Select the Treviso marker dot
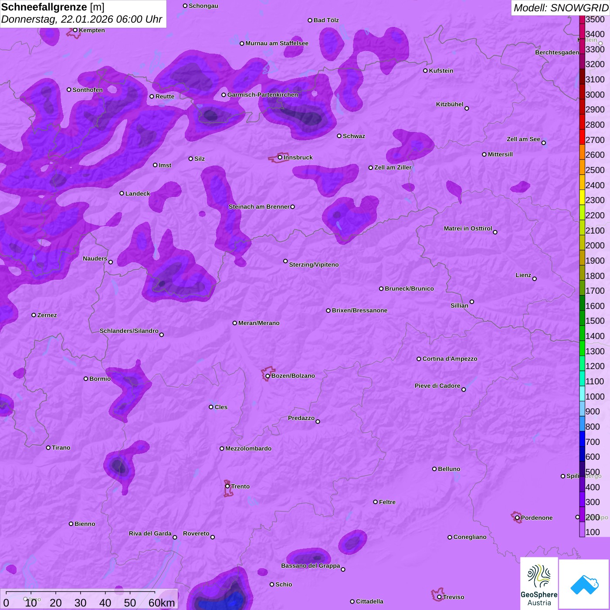Viewport: 610px width, 610px height. point(439,597)
